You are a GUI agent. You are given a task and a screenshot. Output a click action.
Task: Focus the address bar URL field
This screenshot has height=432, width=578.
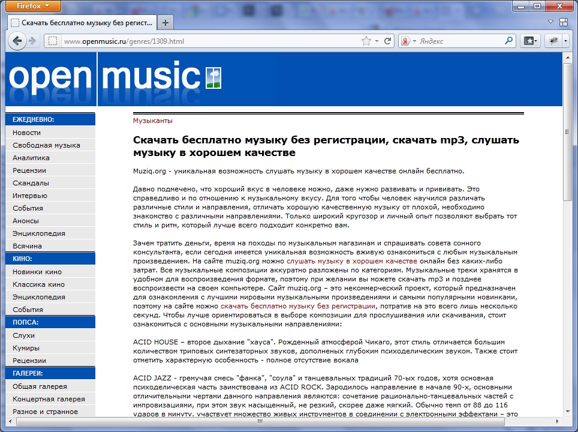pos(210,41)
